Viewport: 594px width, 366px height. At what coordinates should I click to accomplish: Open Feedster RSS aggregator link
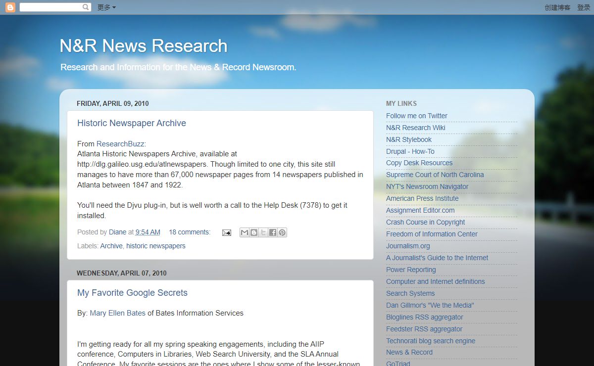coord(424,329)
